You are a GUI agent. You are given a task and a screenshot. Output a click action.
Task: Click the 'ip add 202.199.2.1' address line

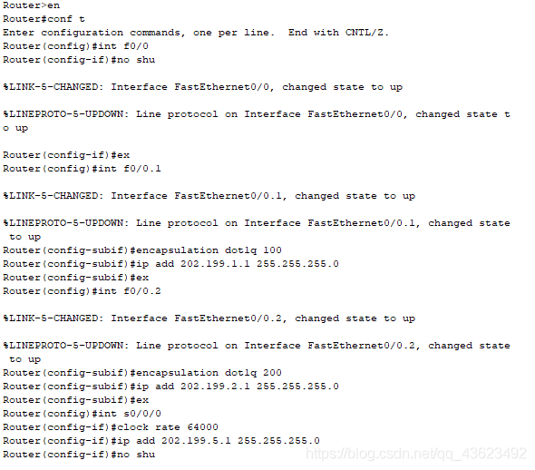(x=171, y=387)
